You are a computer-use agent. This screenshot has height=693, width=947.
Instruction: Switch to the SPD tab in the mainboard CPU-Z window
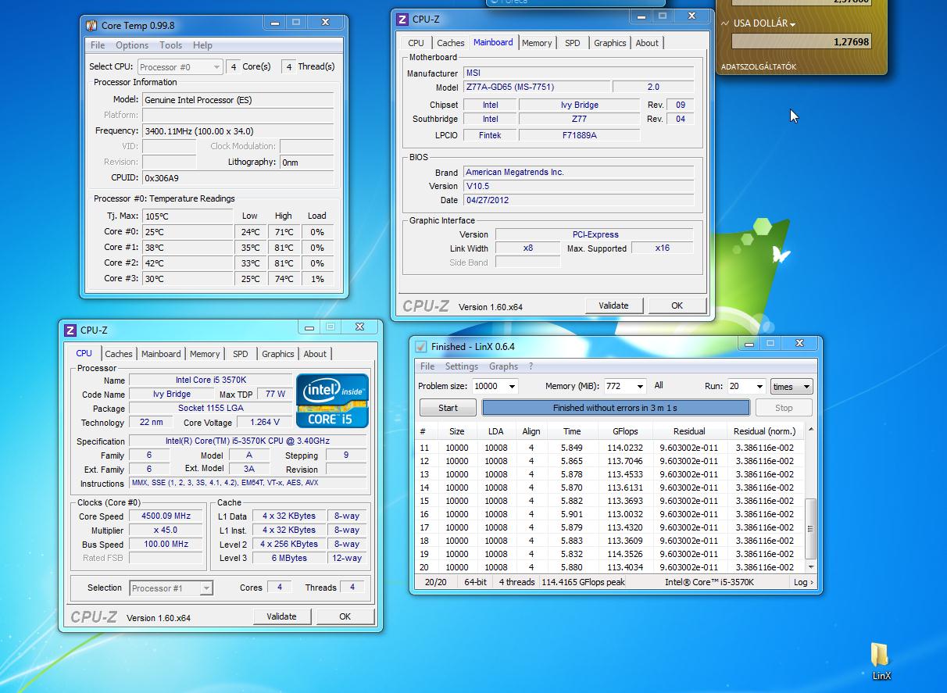pos(572,43)
